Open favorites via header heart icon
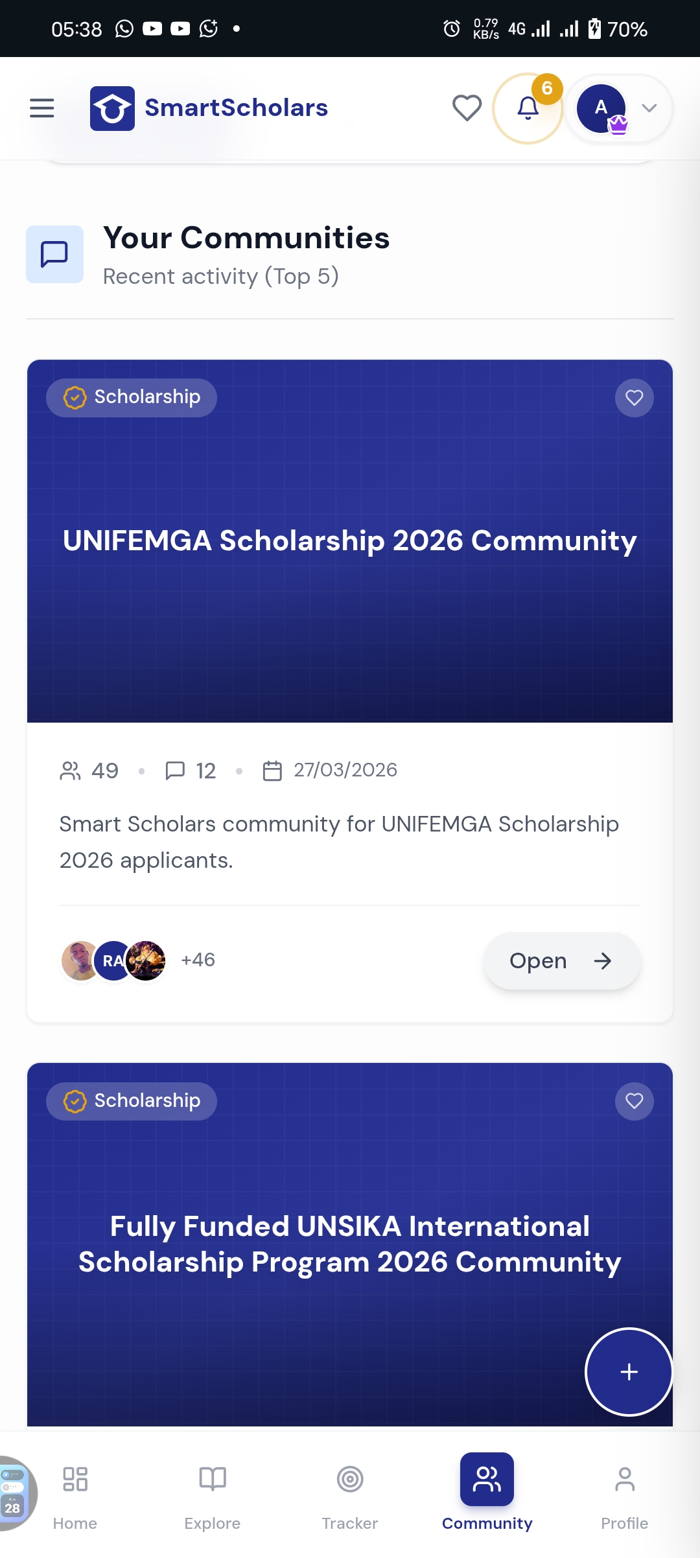Image resolution: width=700 pixels, height=1558 pixels. (x=467, y=108)
